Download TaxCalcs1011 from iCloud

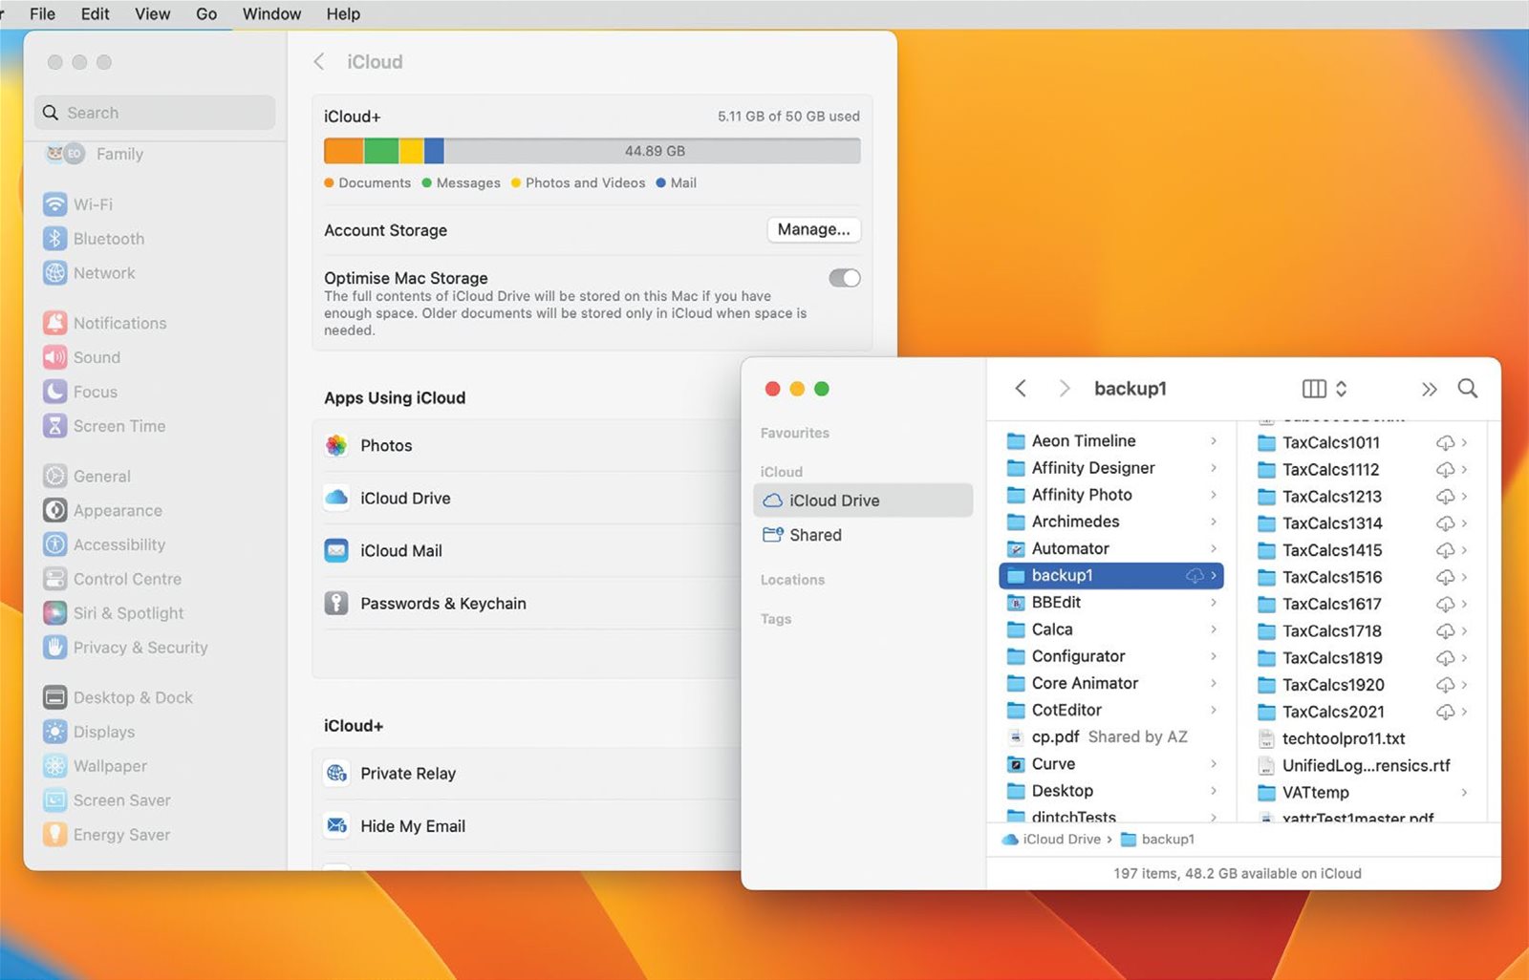[1445, 443]
